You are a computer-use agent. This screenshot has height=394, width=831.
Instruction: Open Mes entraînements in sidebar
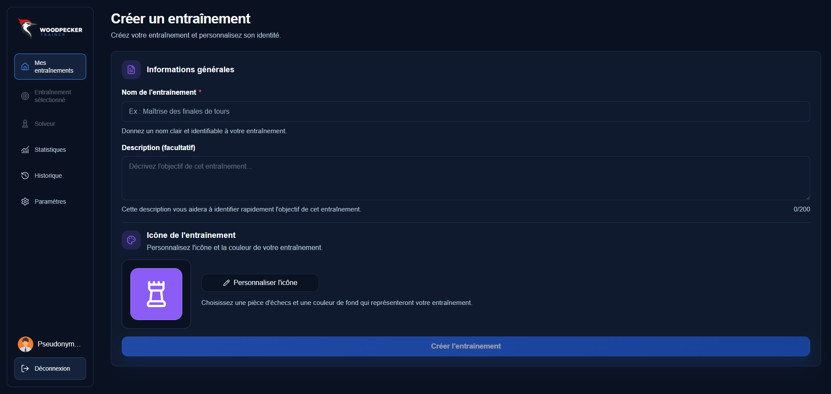[x=50, y=67]
